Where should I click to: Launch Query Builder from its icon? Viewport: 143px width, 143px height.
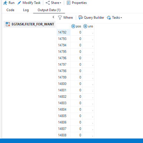click(80, 18)
